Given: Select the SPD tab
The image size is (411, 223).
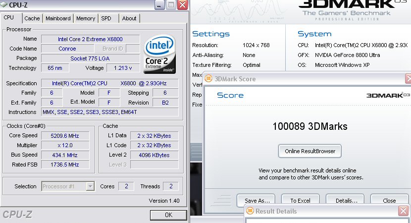Looking at the screenshot, I should 106,18.
